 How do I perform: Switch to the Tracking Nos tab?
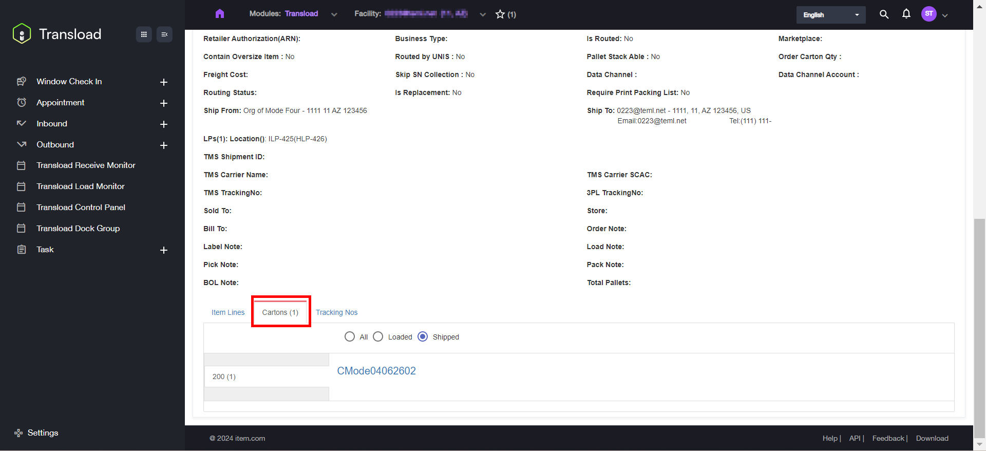[x=336, y=312]
